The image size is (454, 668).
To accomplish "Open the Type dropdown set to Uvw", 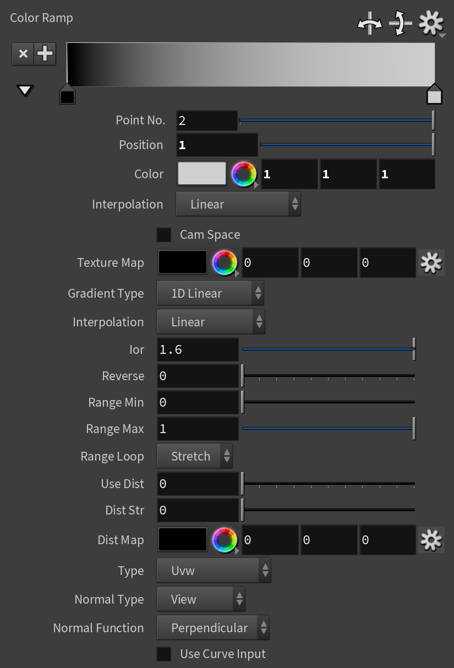I will 214,571.
